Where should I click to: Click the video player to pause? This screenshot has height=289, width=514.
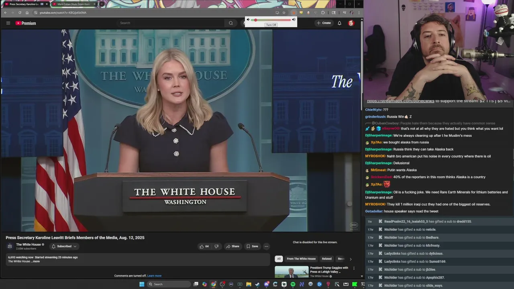point(181,130)
